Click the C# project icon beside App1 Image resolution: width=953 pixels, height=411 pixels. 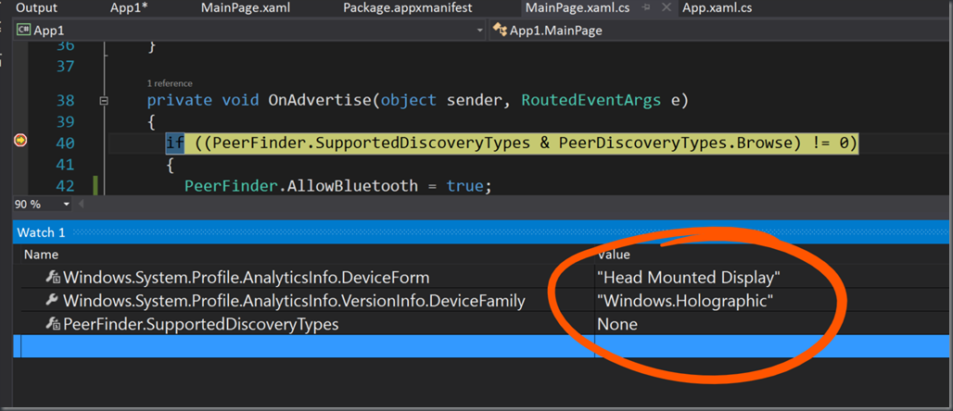click(x=24, y=30)
